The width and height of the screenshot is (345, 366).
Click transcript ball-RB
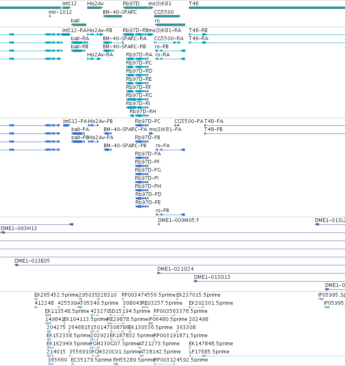coord(79,46)
